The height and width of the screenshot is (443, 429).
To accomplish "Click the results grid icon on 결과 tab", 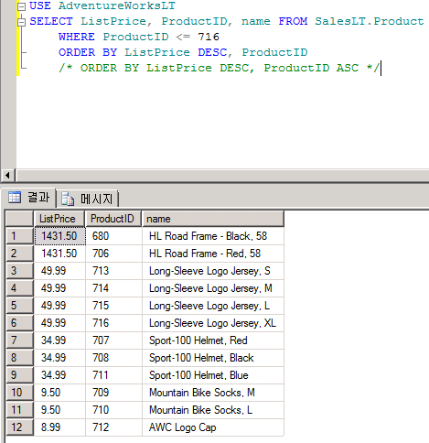I will tap(15, 197).
